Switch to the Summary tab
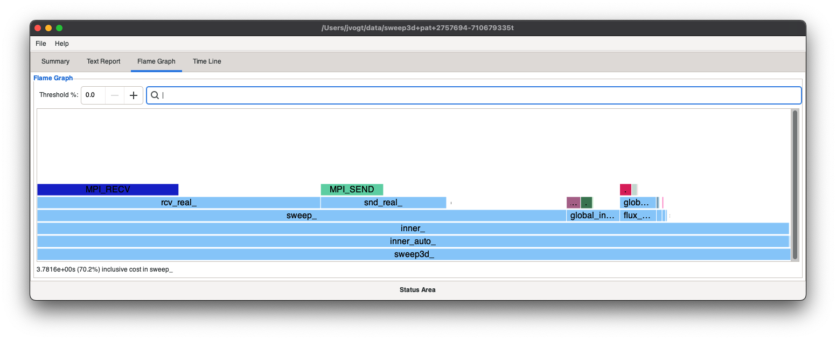 coord(55,61)
